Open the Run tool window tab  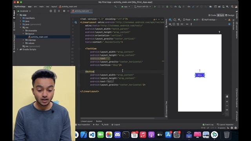96,125
